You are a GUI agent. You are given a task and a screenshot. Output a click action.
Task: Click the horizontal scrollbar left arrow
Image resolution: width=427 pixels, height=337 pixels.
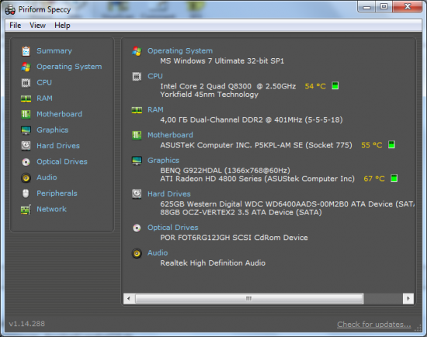[129, 299]
